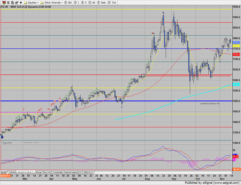Click the red 1722.6 moving average label
This screenshot has width=241, height=185.
click(236, 54)
